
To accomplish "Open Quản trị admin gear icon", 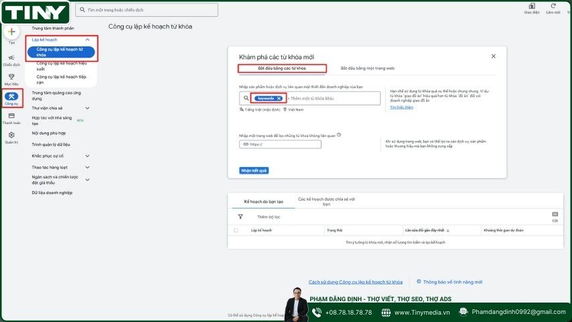I will coord(11,136).
